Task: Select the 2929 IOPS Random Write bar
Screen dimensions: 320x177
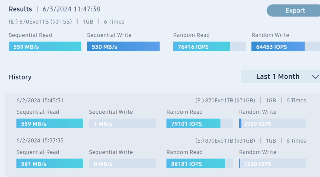Action: [272, 123]
